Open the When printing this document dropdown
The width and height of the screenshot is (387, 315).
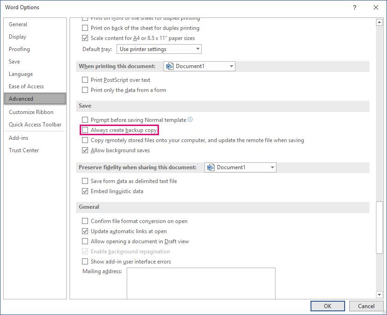click(199, 66)
